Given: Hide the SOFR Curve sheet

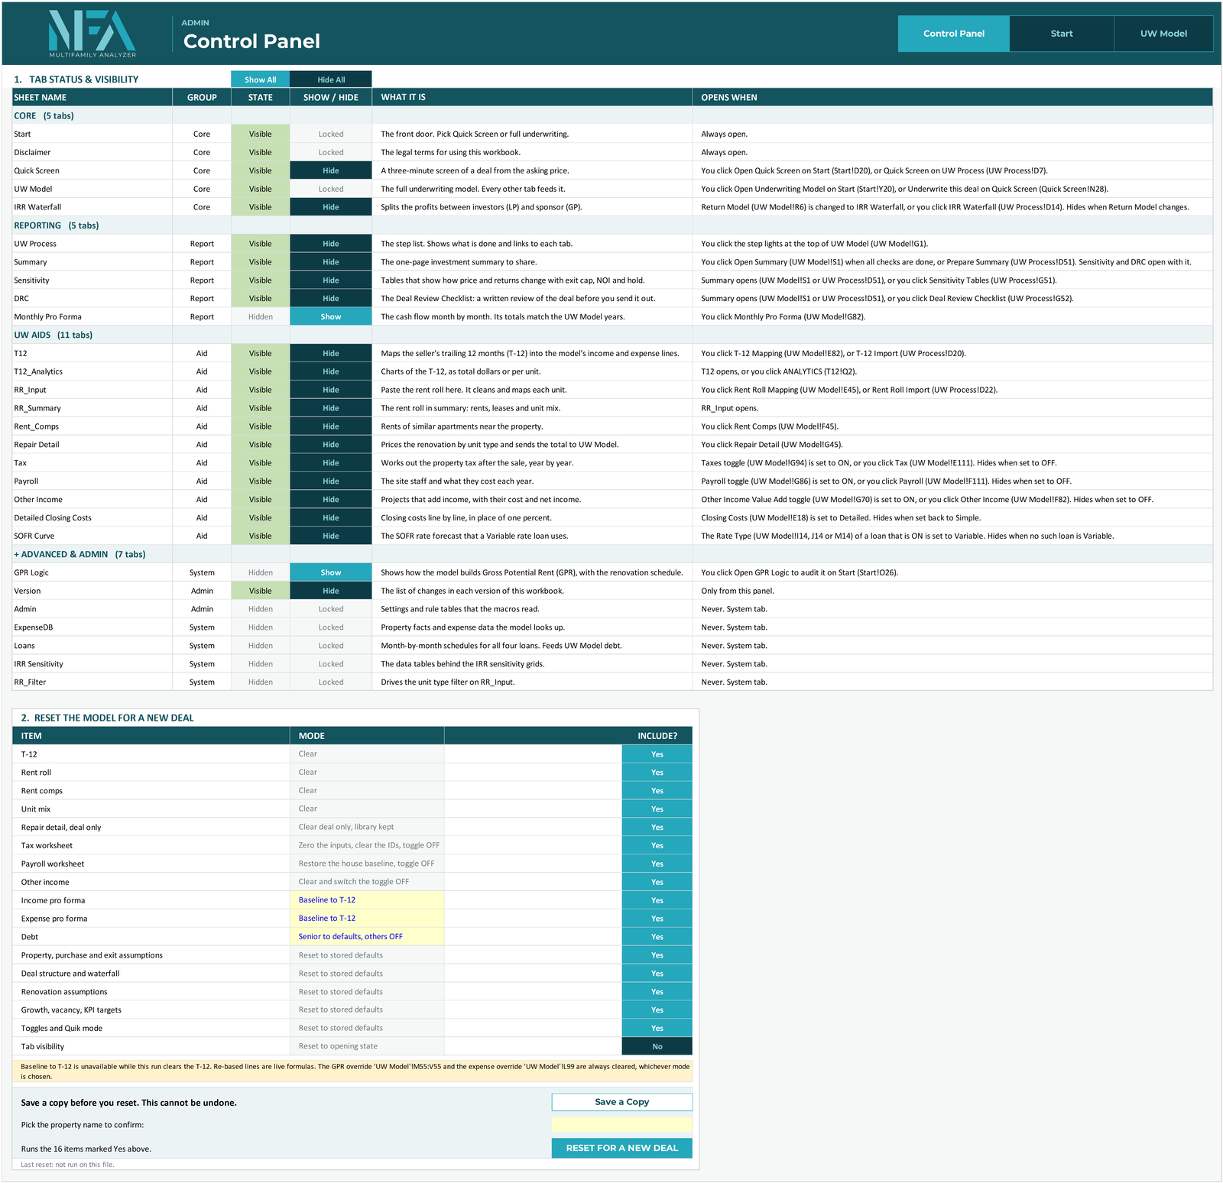Looking at the screenshot, I should (331, 536).
